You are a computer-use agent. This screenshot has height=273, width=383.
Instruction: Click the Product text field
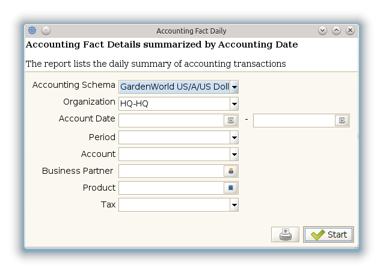[171, 188]
